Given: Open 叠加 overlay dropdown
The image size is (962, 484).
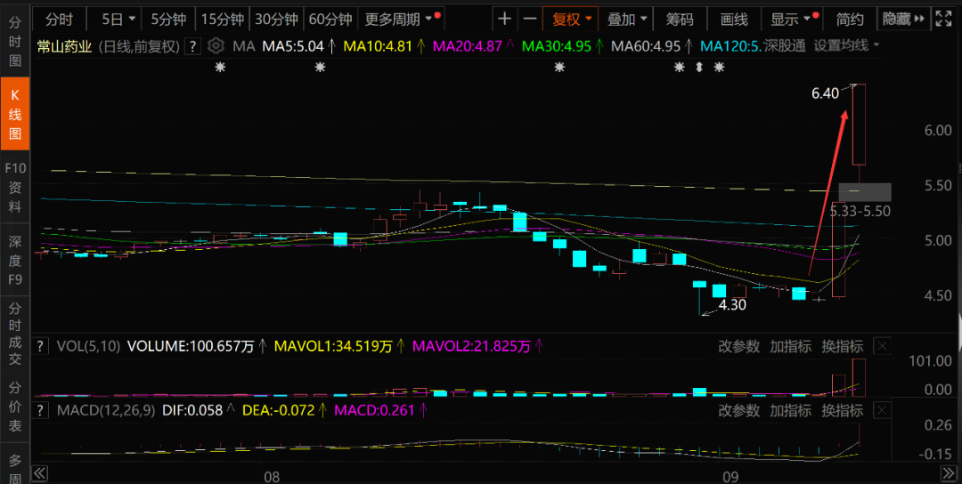Looking at the screenshot, I should (x=627, y=20).
